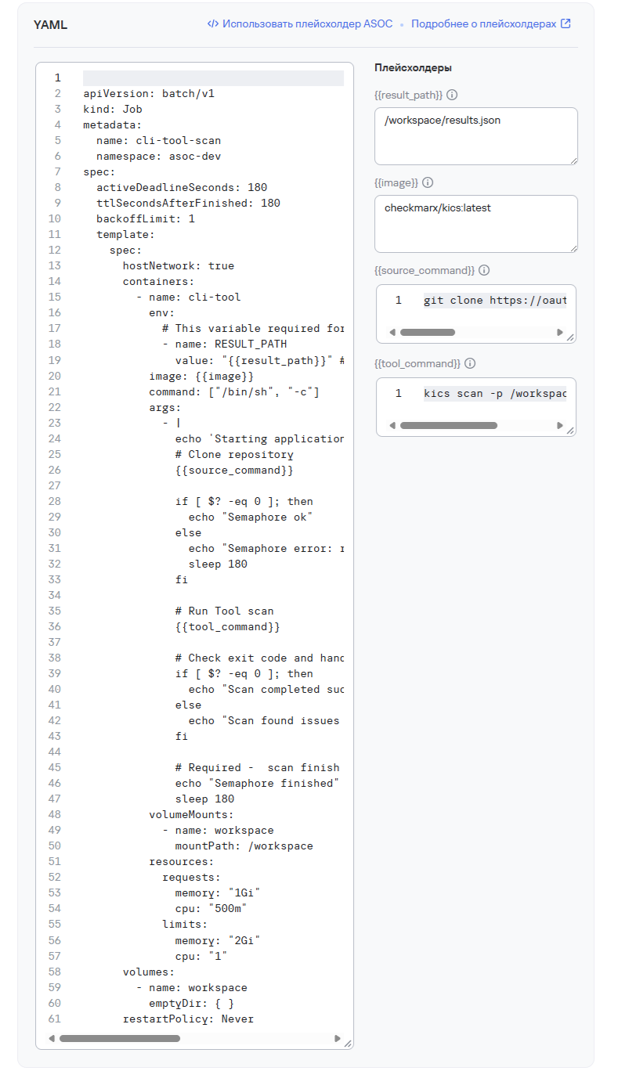This screenshot has width=625, height=1071.
Task: Click the checkmarx/kics:latest input field
Action: 476,224
